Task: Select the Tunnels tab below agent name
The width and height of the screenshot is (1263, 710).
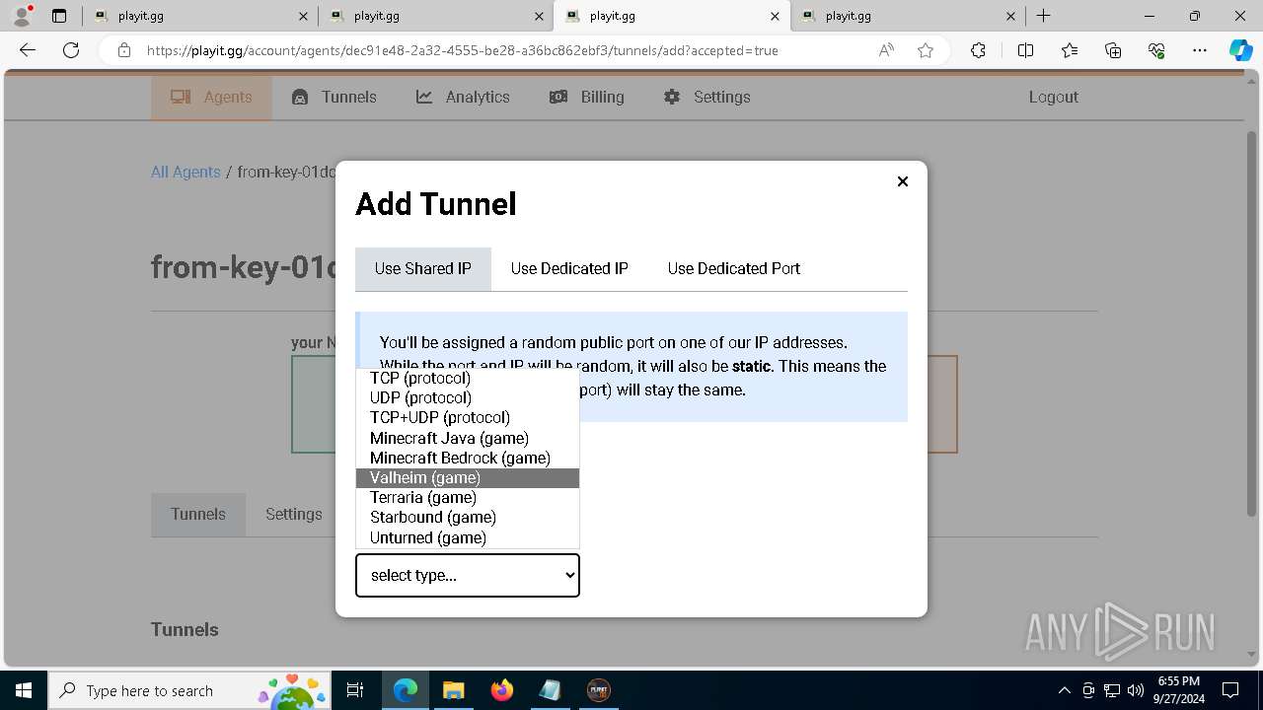Action: pos(198,514)
